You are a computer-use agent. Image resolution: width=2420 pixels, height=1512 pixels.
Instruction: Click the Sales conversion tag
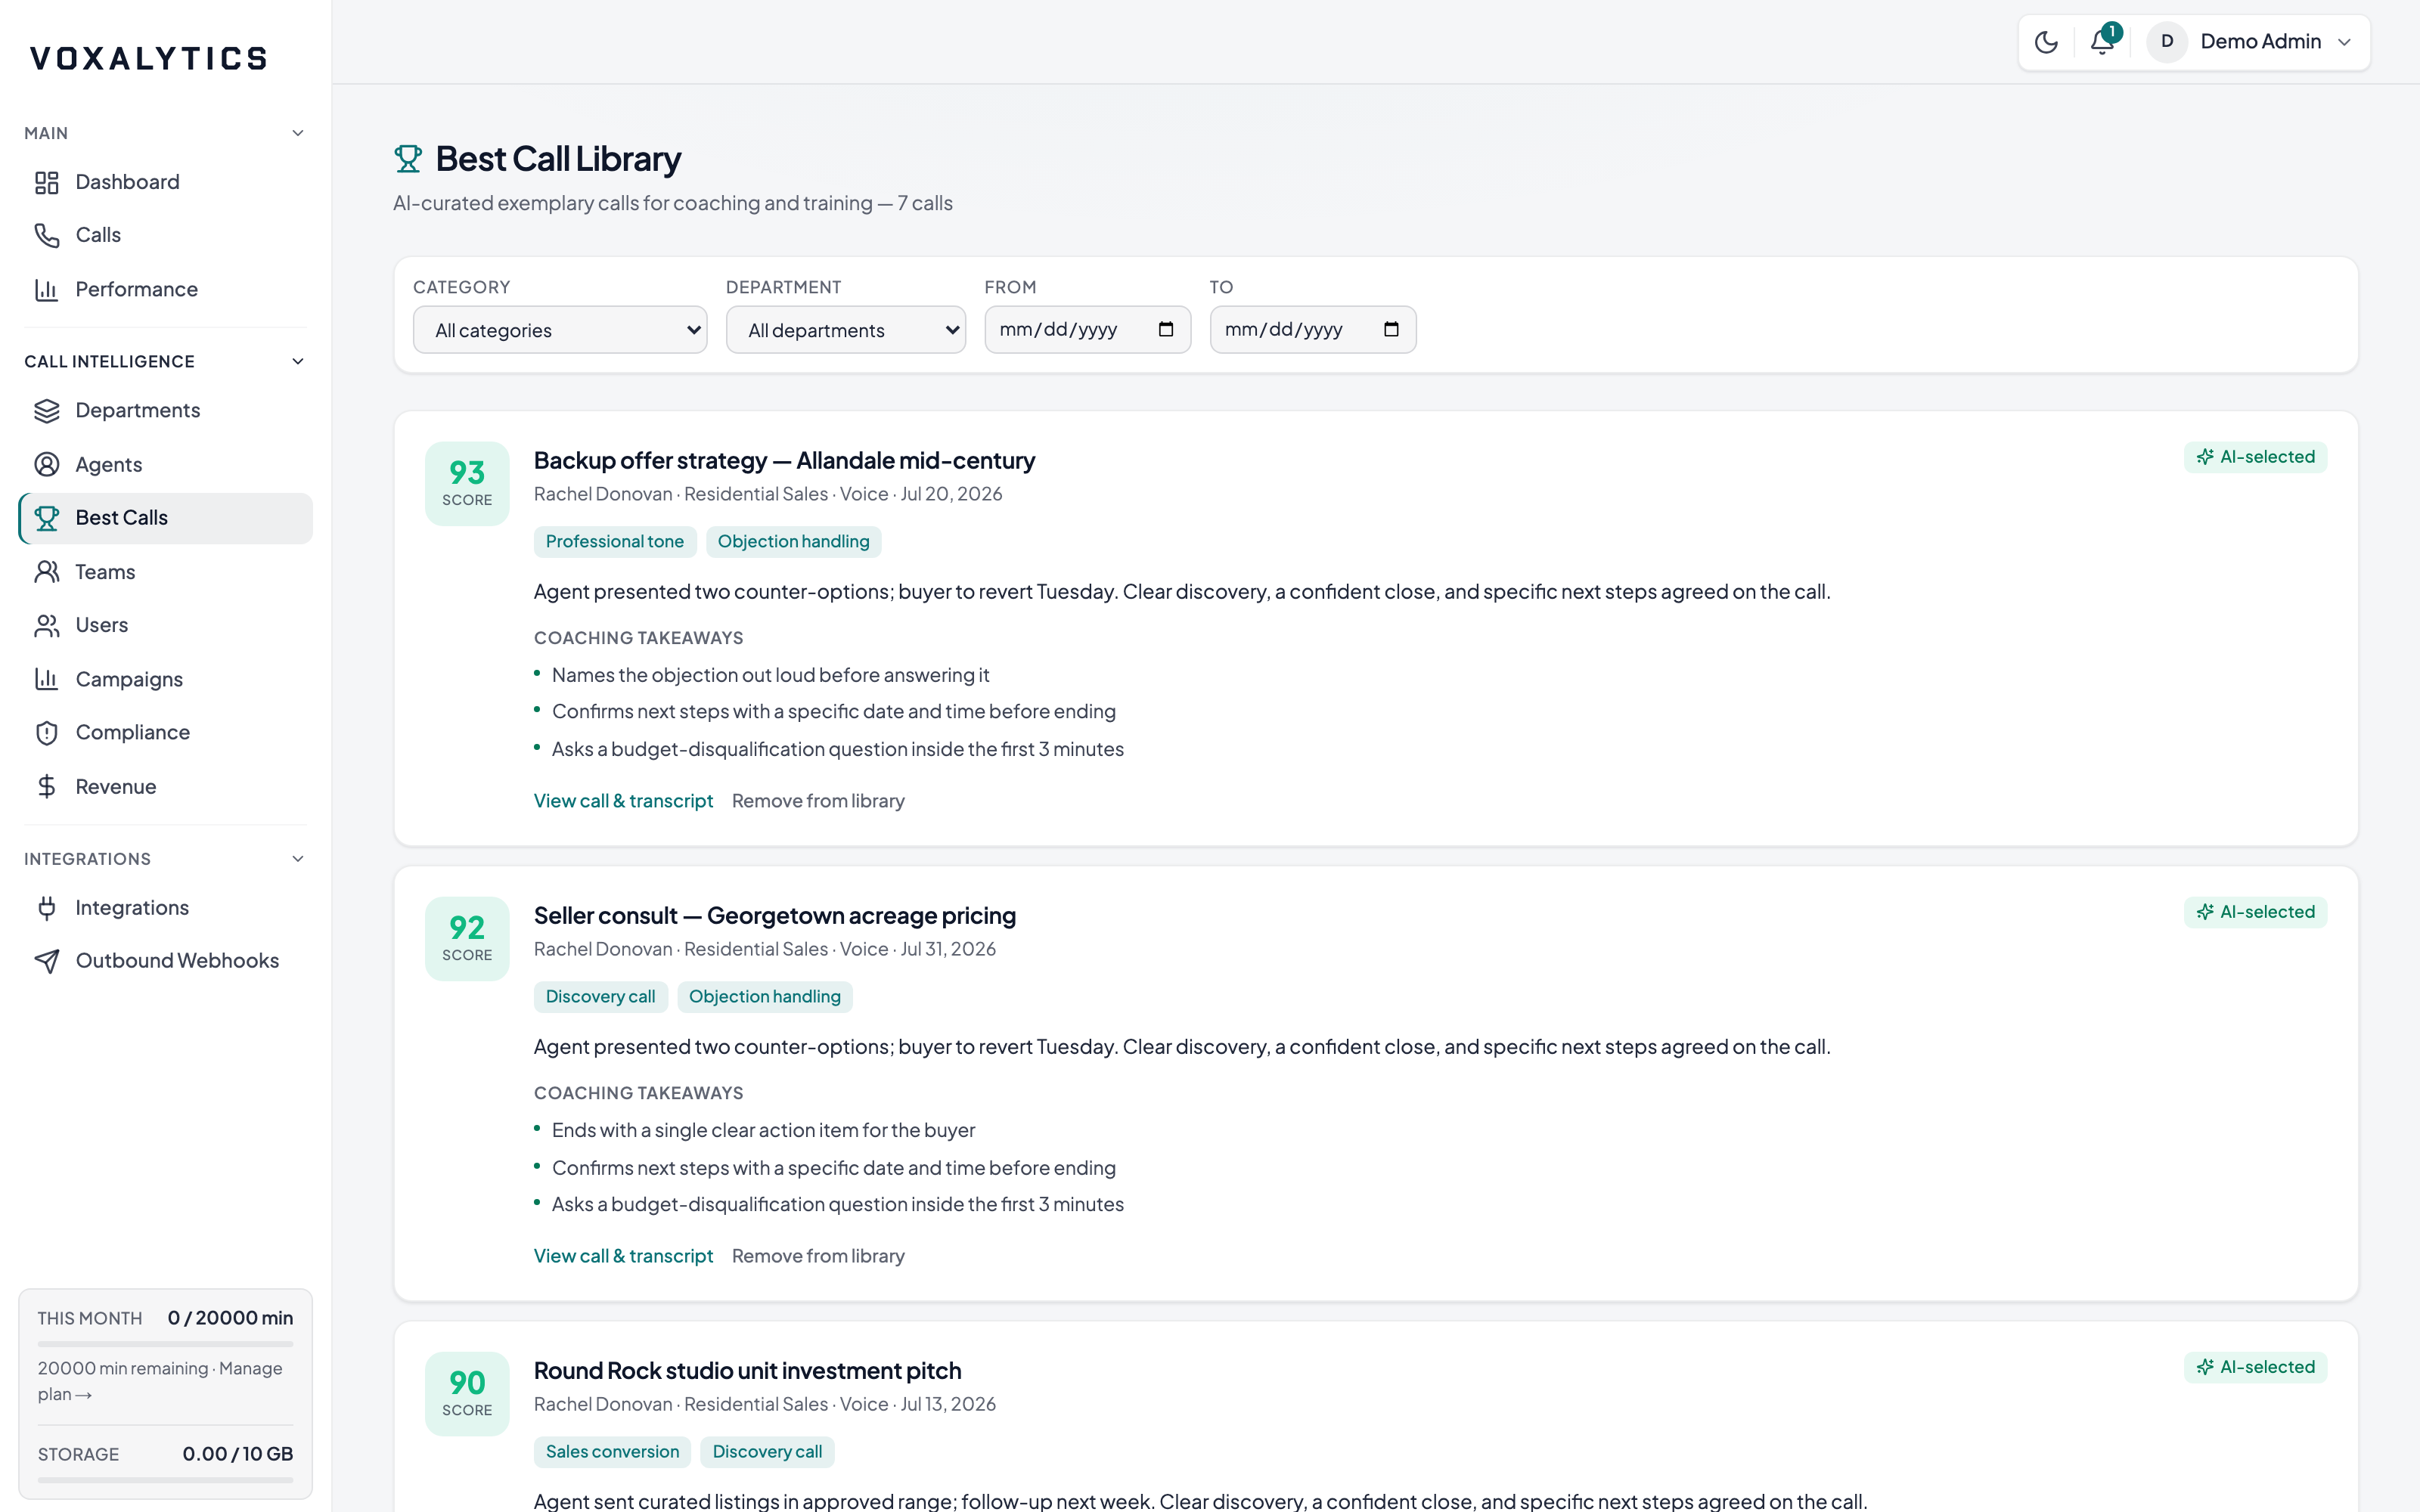coord(612,1452)
